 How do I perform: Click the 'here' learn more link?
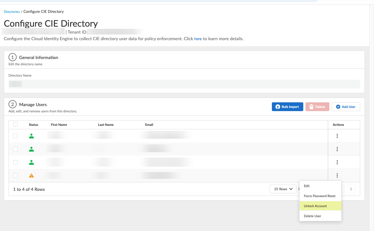[x=198, y=39]
